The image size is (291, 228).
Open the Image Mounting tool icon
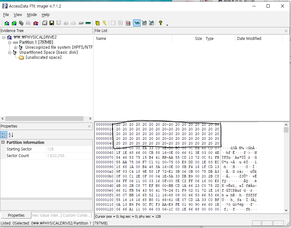pos(21,23)
